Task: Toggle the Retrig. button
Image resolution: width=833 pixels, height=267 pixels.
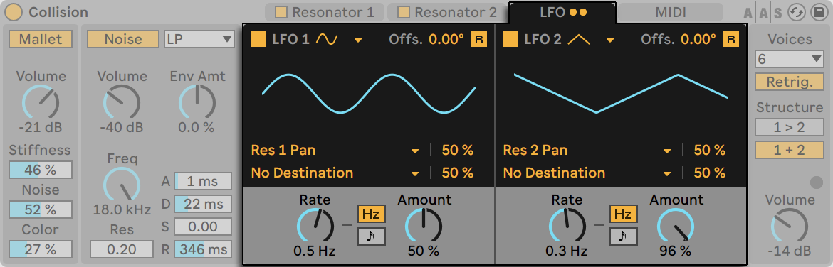Action: 790,82
